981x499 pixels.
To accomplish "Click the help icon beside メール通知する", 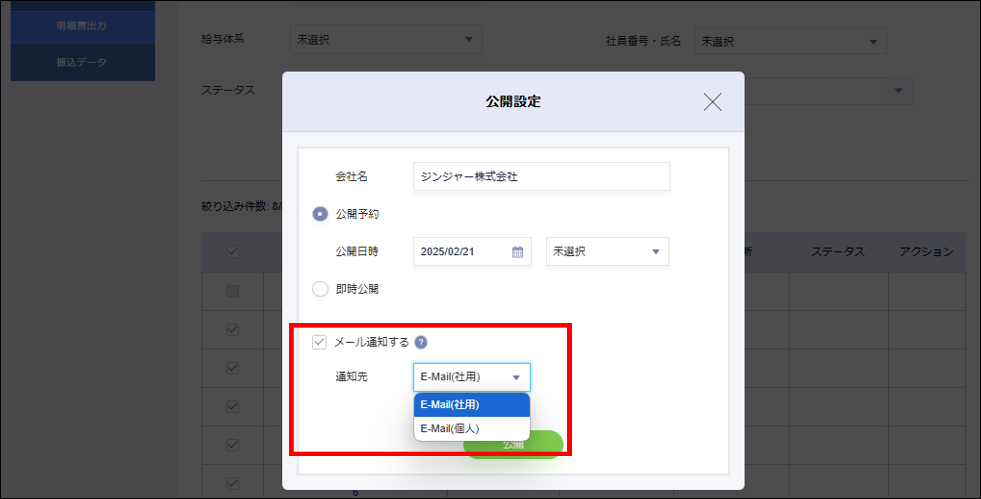I will (x=421, y=342).
